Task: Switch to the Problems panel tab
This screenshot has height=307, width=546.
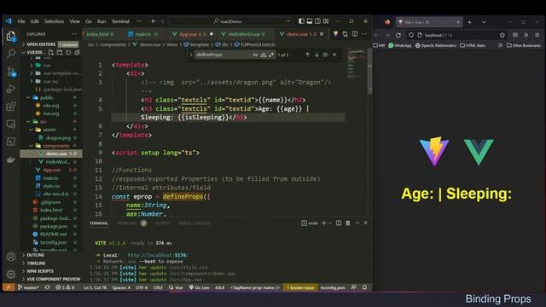Action: (131, 223)
